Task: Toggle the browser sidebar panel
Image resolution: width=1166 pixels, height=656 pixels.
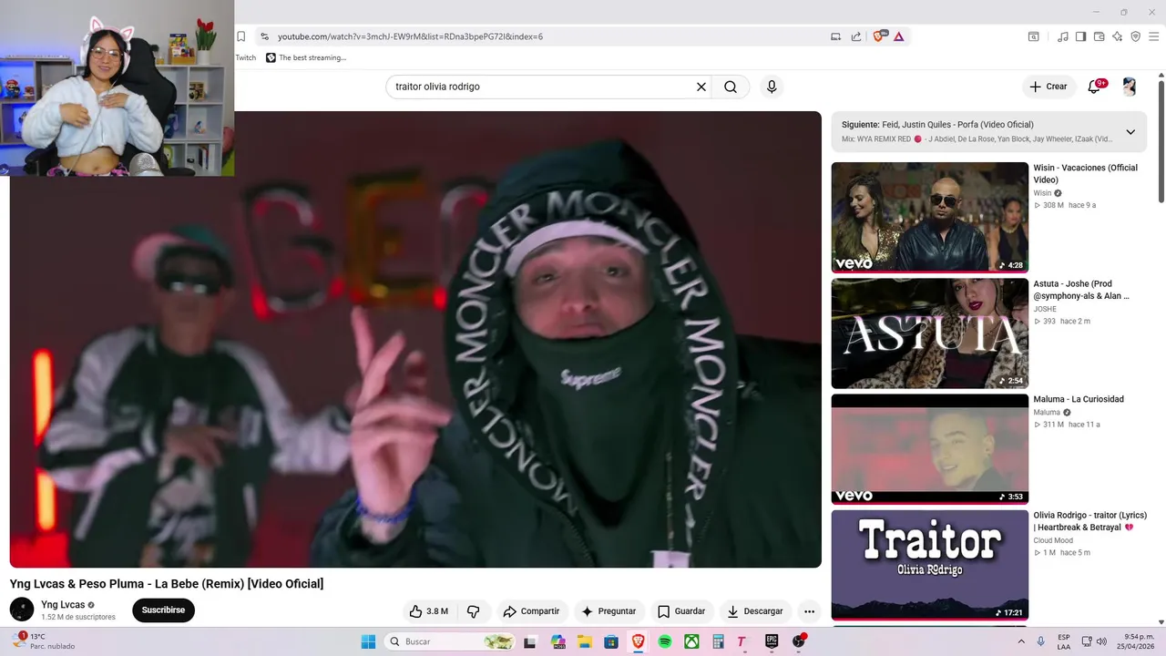Action: pyautogui.click(x=1080, y=36)
